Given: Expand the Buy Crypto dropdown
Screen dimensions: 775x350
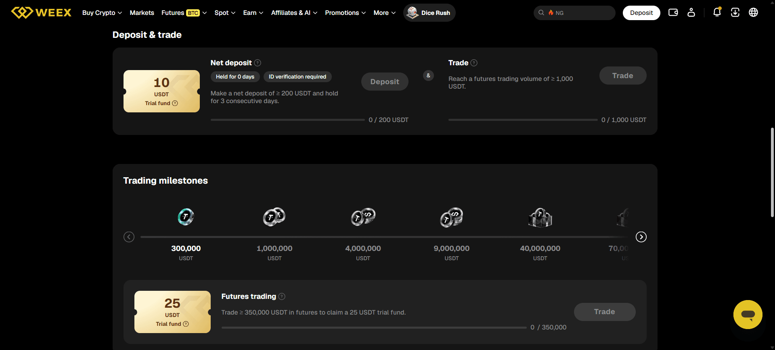Looking at the screenshot, I should [102, 13].
